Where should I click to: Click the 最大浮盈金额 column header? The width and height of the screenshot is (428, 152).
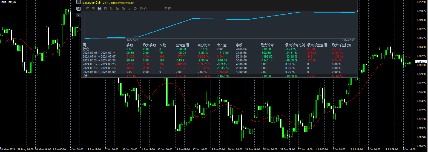317,45
